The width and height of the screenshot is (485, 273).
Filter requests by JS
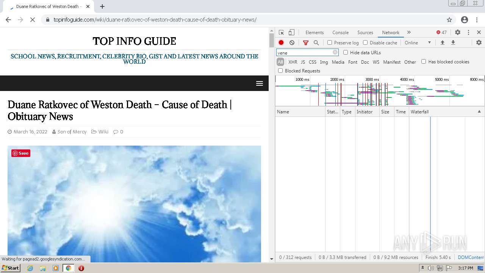[x=303, y=62]
